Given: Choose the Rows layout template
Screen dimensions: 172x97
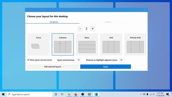Looking at the screenshot, I should click(87, 44).
